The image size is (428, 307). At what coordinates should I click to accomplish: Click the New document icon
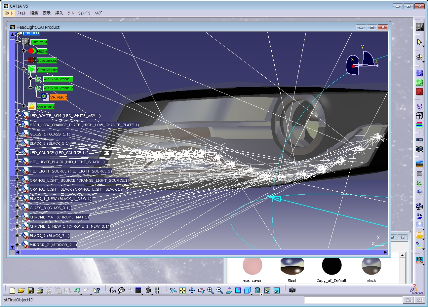click(12, 290)
